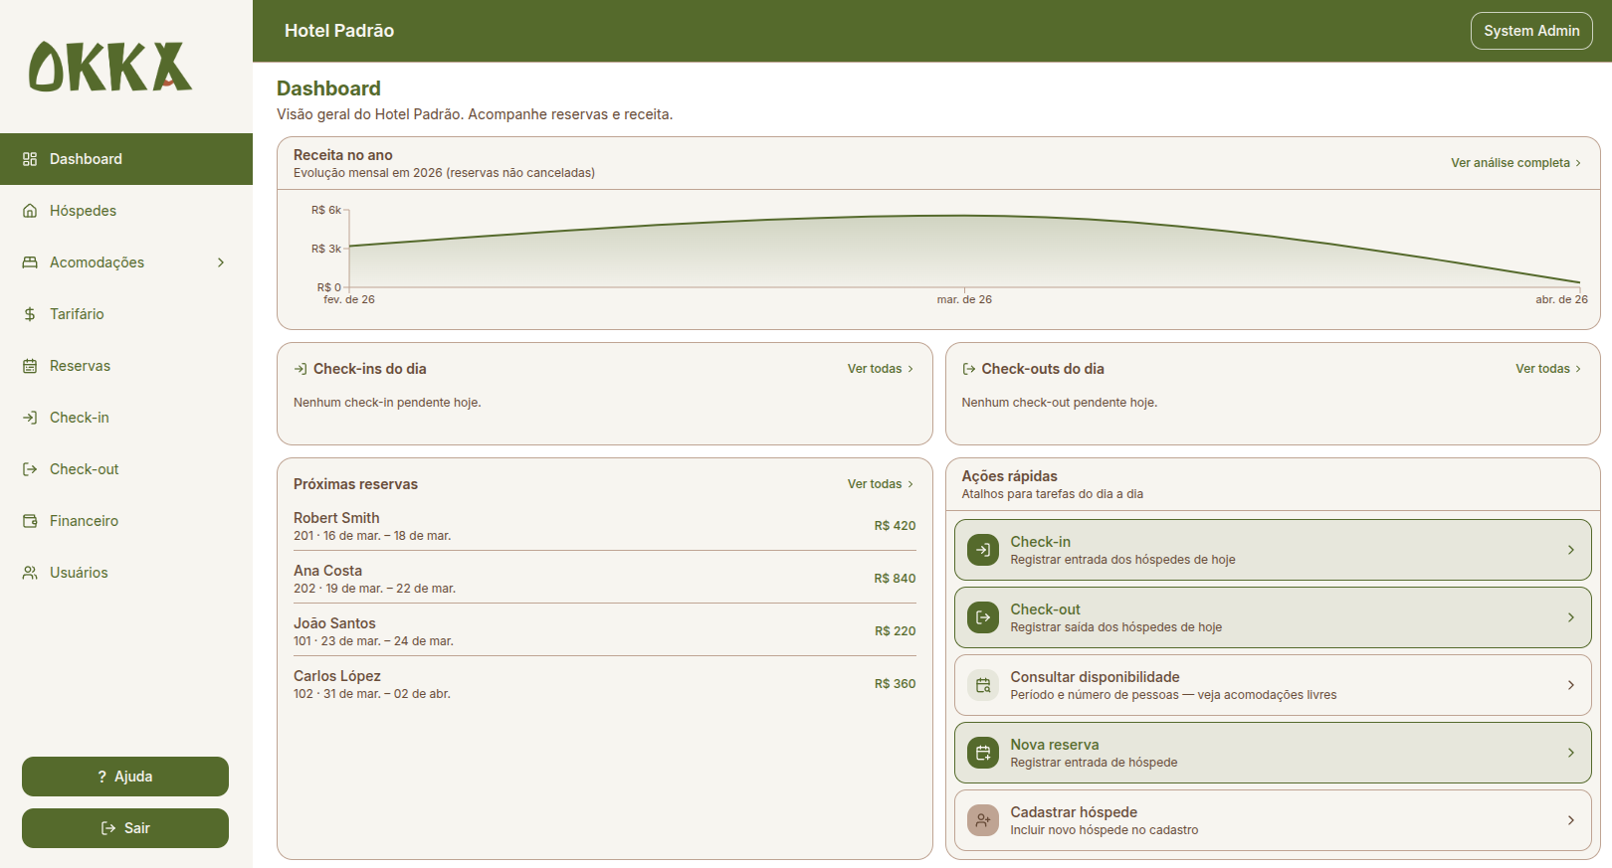
Task: Open the Tarifário section
Action: click(x=126, y=314)
